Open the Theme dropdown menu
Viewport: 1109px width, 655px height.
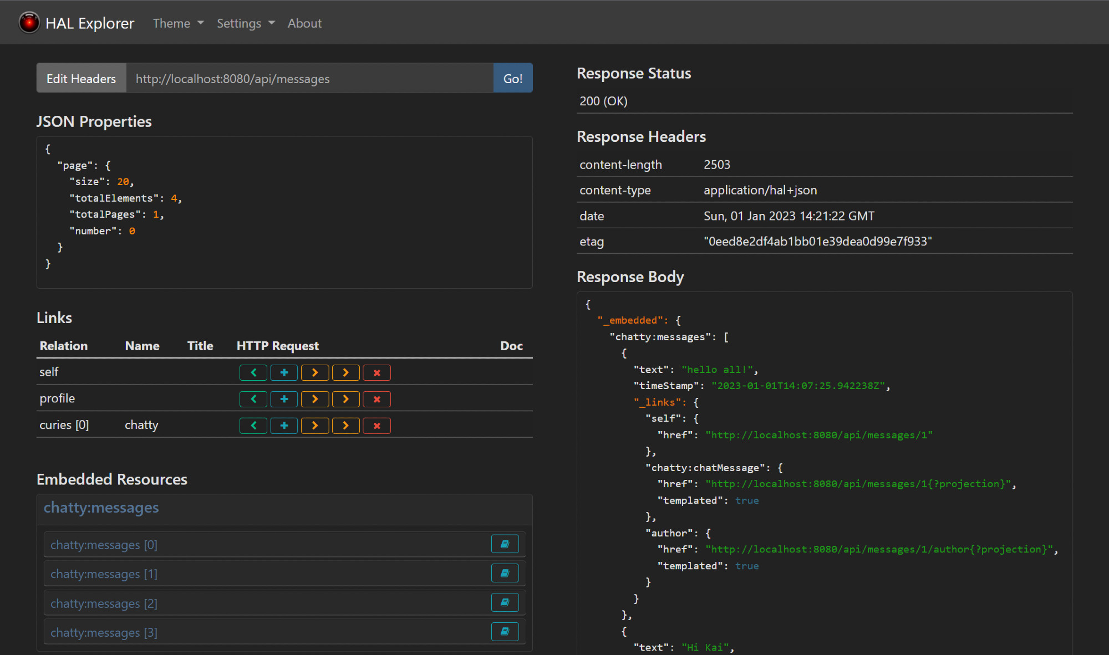(178, 23)
